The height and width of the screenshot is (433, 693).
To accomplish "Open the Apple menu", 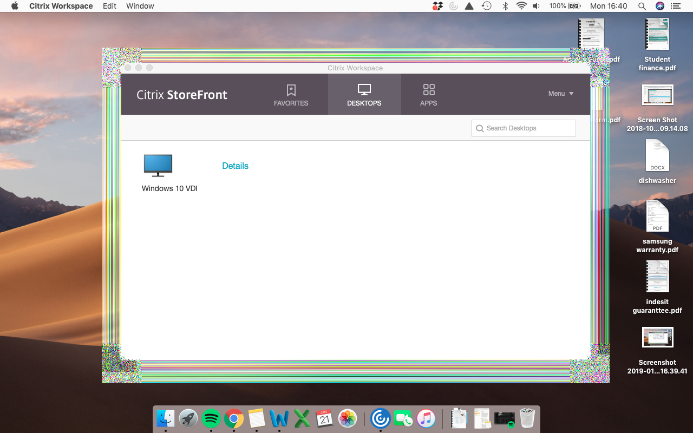I will coord(15,6).
